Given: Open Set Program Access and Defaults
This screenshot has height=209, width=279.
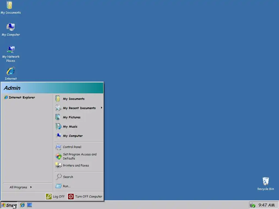Looking at the screenshot, I should [x=79, y=156].
